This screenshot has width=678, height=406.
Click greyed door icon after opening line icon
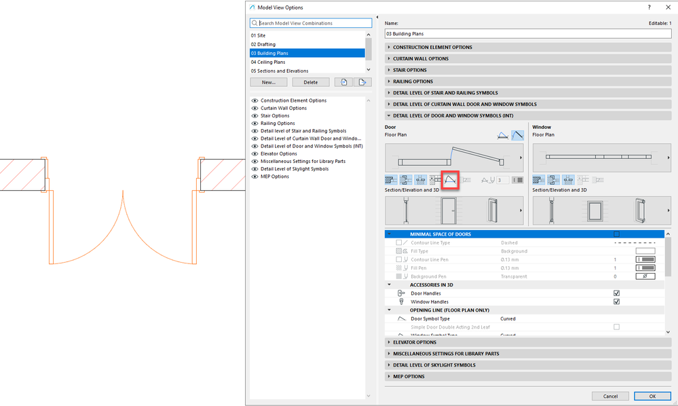tap(466, 180)
